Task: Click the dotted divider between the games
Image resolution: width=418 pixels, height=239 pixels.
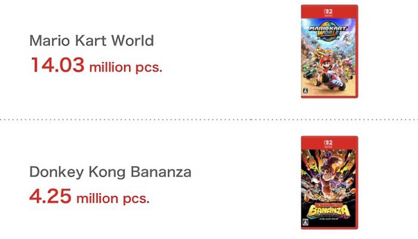Action: (209, 119)
